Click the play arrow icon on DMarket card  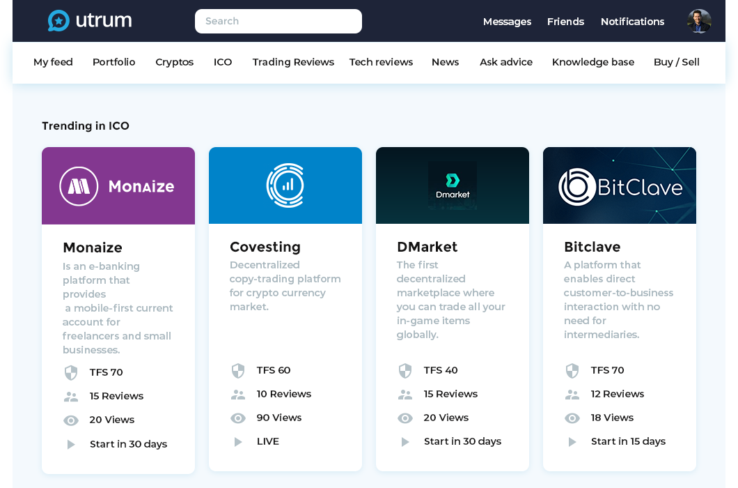click(405, 442)
